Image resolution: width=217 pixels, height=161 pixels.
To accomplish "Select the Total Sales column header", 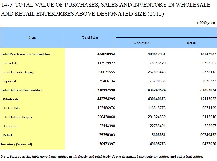I will pos(90,38).
